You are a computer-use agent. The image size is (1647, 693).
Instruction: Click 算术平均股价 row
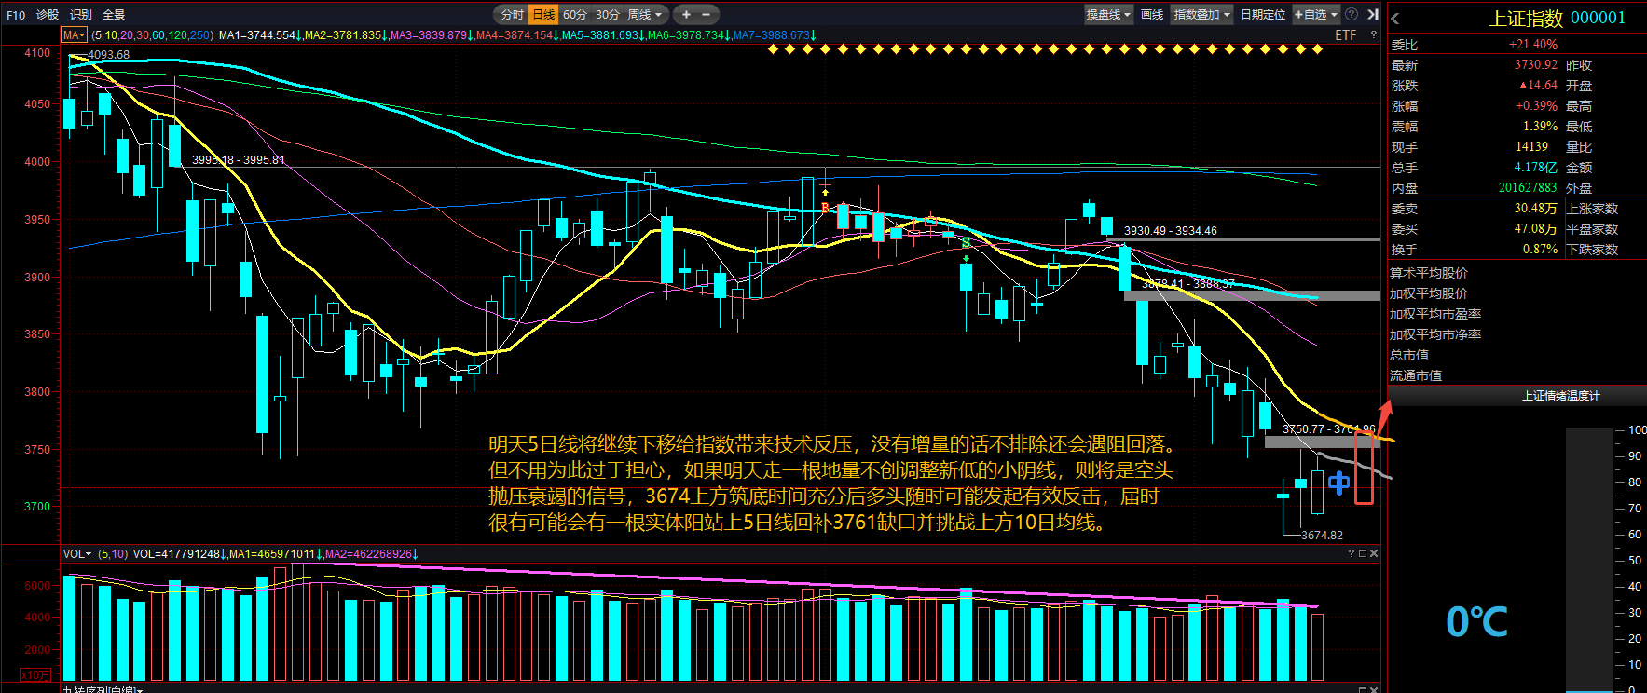coord(1429,273)
